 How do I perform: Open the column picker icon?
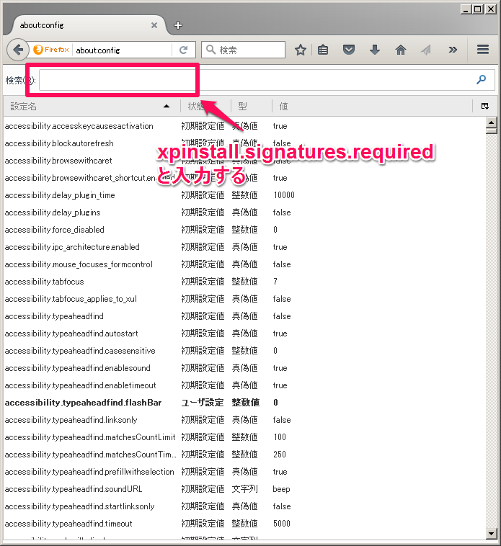(484, 106)
